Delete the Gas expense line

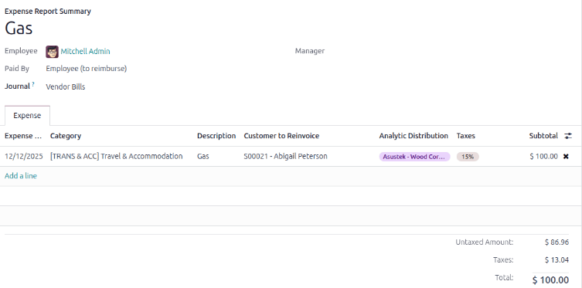[x=566, y=157]
